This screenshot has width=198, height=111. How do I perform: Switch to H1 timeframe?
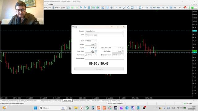click(163, 8)
